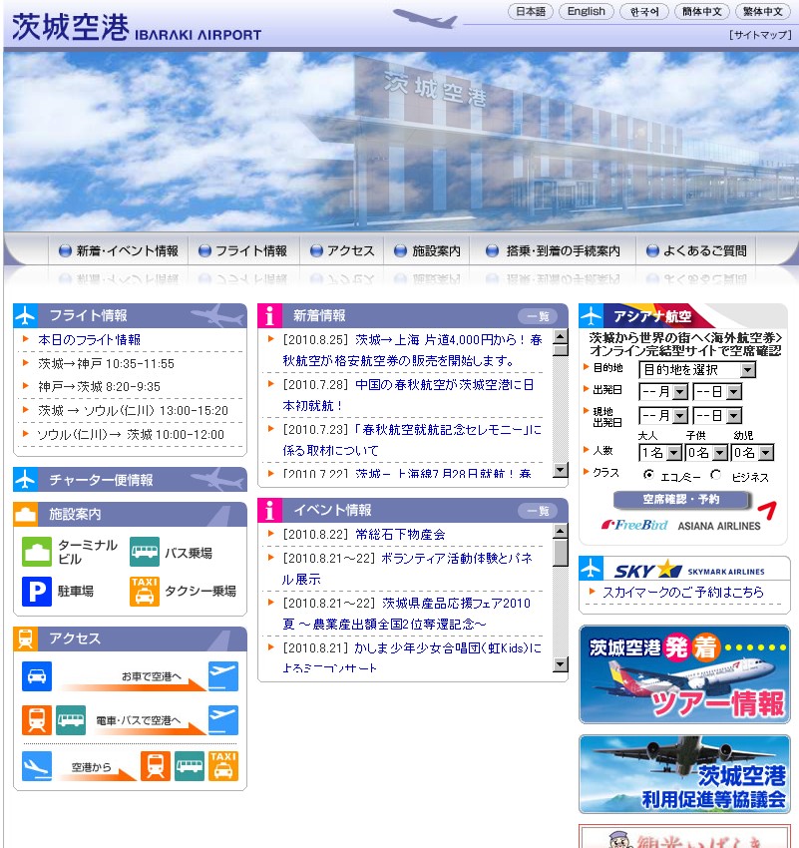Open the 幼児 infant count dropdown
The image size is (799, 848).
(752, 453)
